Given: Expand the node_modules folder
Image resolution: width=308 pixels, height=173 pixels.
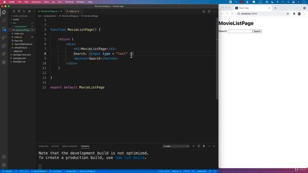Looking at the screenshot, I should tap(20, 16).
